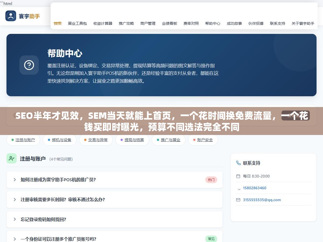Viewport: 323px width, 242px height.
Task: Click the green 注册与账户 section user icon
Action: 12,158
